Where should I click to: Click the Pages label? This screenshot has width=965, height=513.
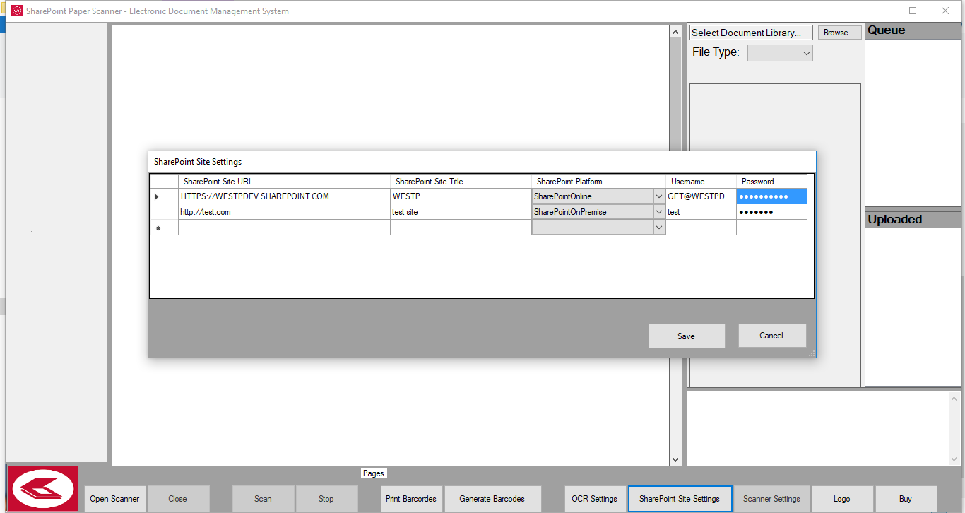tap(374, 473)
